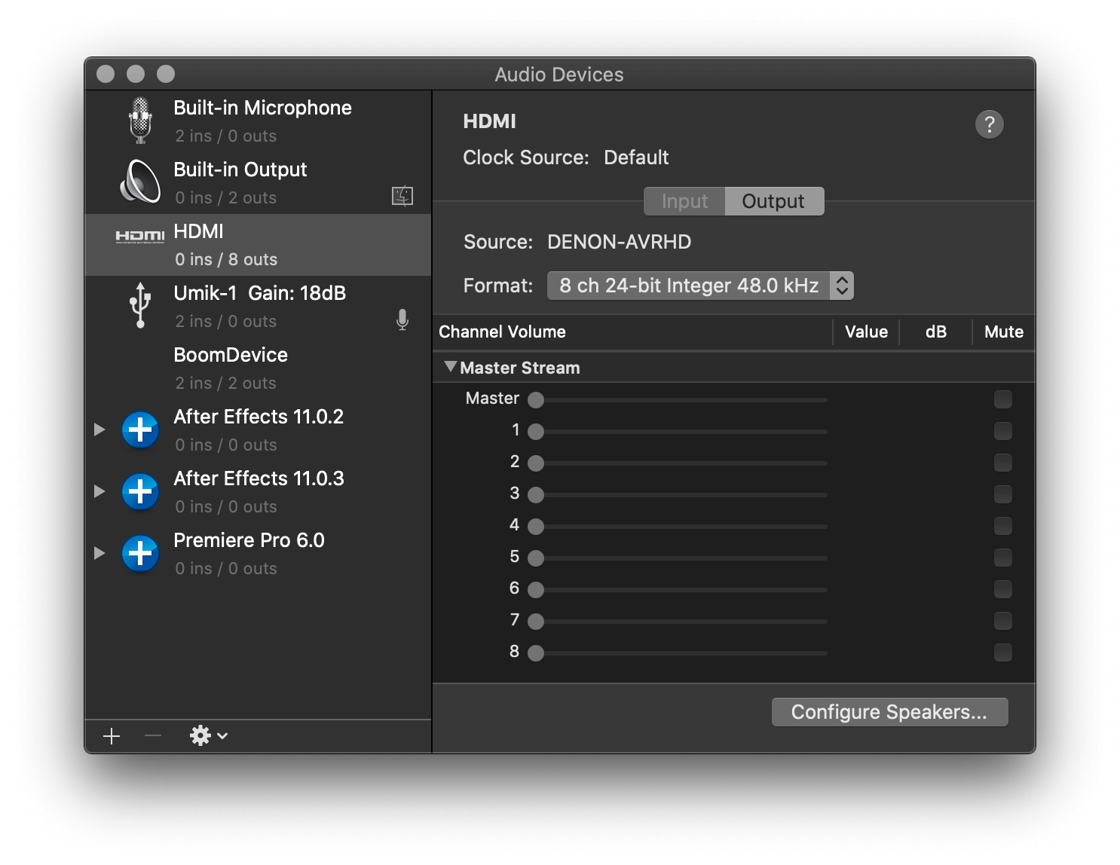This screenshot has width=1120, height=865.
Task: Click the Mute column header
Action: 1004,332
